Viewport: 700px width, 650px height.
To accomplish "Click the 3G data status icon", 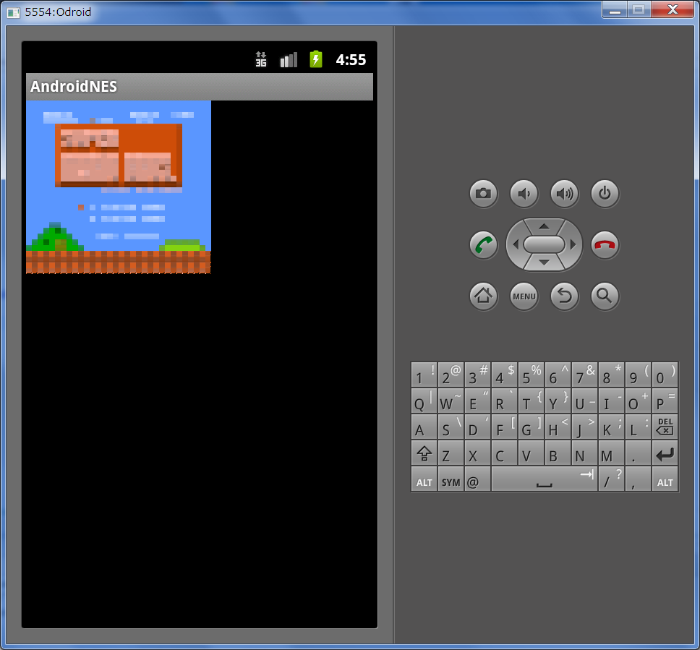I will click(x=261, y=59).
